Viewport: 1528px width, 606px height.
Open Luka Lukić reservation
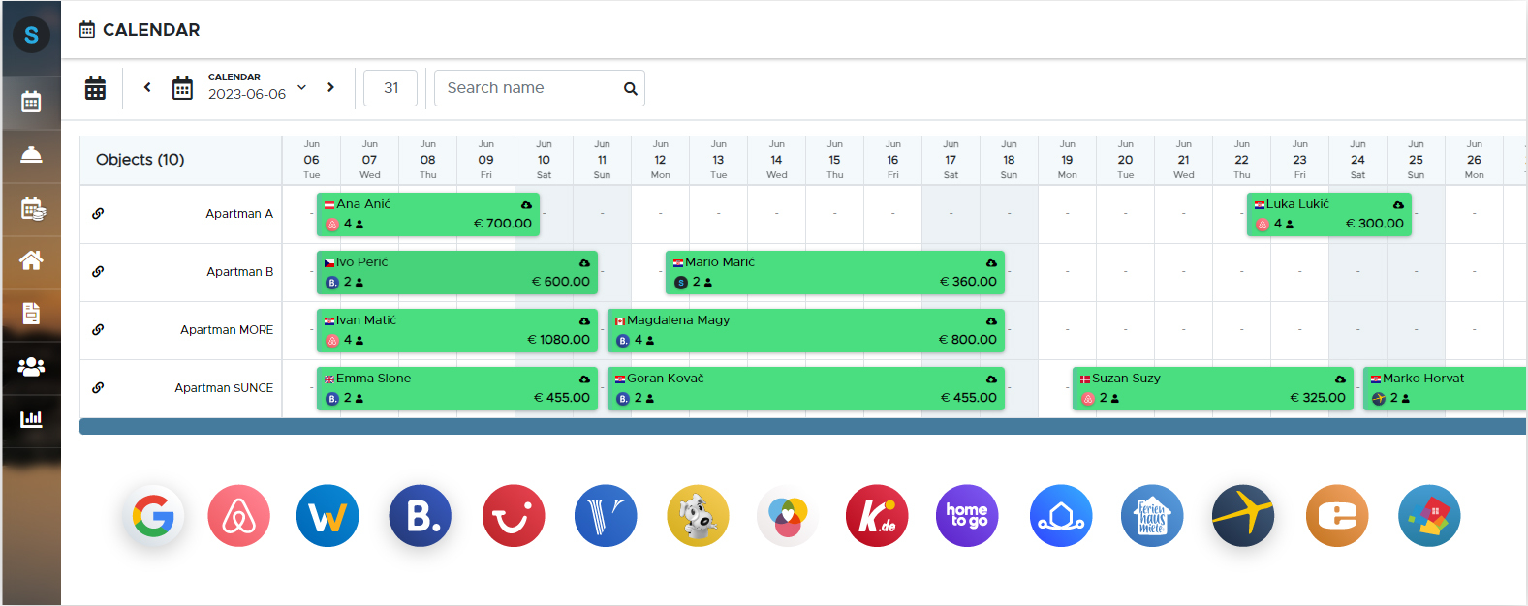point(1329,214)
